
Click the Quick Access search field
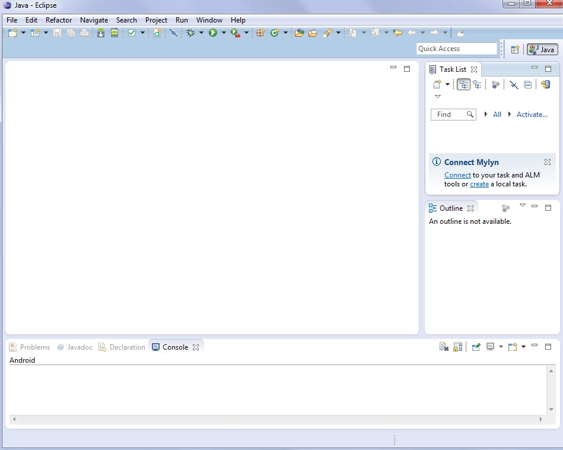457,49
